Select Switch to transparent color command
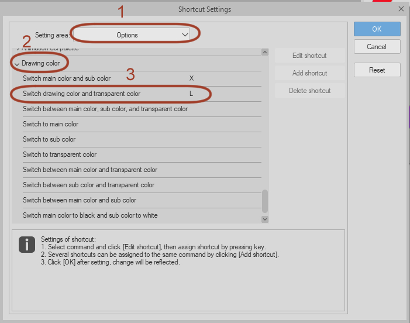This screenshot has height=323, width=410. pos(60,154)
